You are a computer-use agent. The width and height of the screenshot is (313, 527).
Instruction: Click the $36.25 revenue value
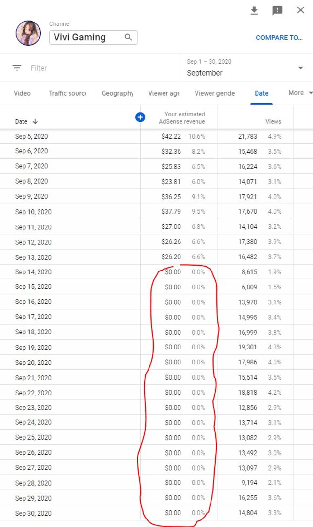(x=171, y=197)
